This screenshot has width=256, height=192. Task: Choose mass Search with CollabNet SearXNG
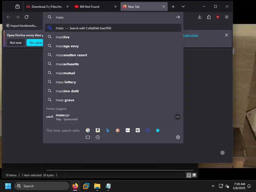point(113,28)
